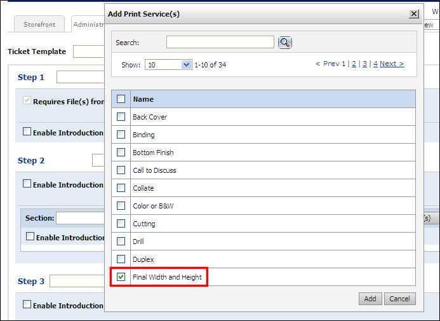Uncheck Final Width and Height

tap(121, 277)
